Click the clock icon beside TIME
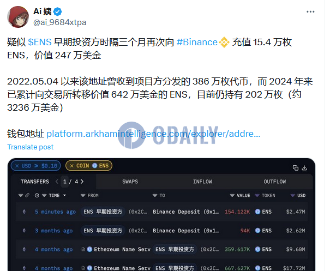 click(37, 195)
